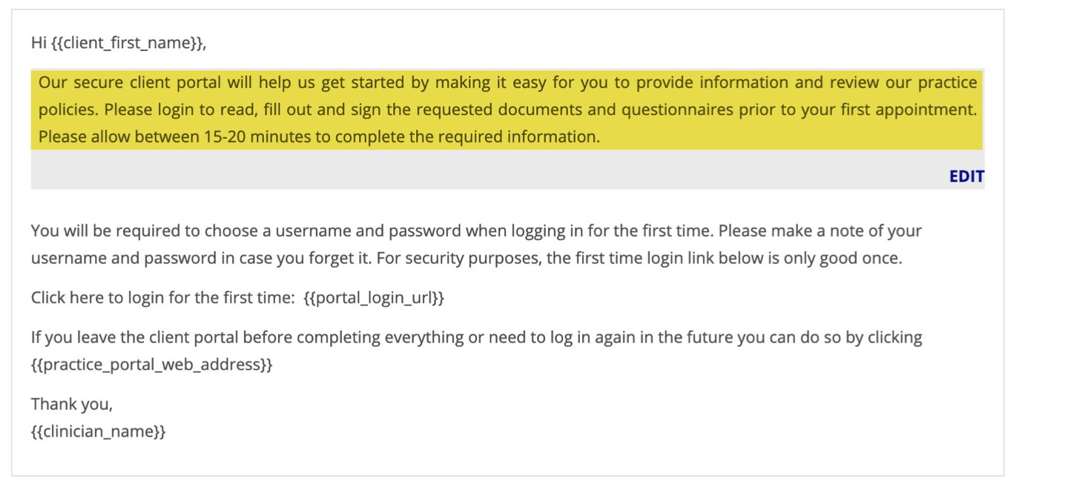Click "Click here to login for the first time:" text
The image size is (1071, 501).
point(163,298)
